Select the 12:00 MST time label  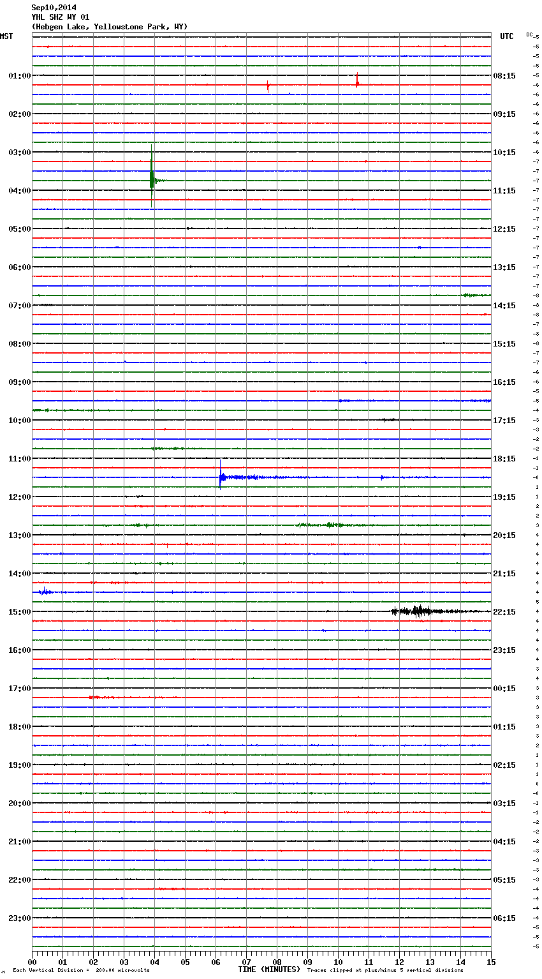coord(20,497)
